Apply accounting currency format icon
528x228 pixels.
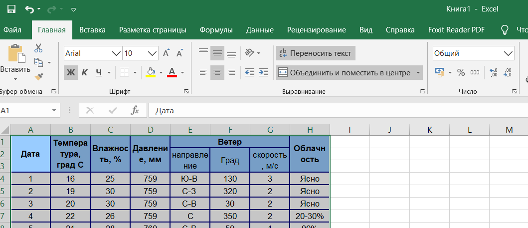click(x=439, y=72)
